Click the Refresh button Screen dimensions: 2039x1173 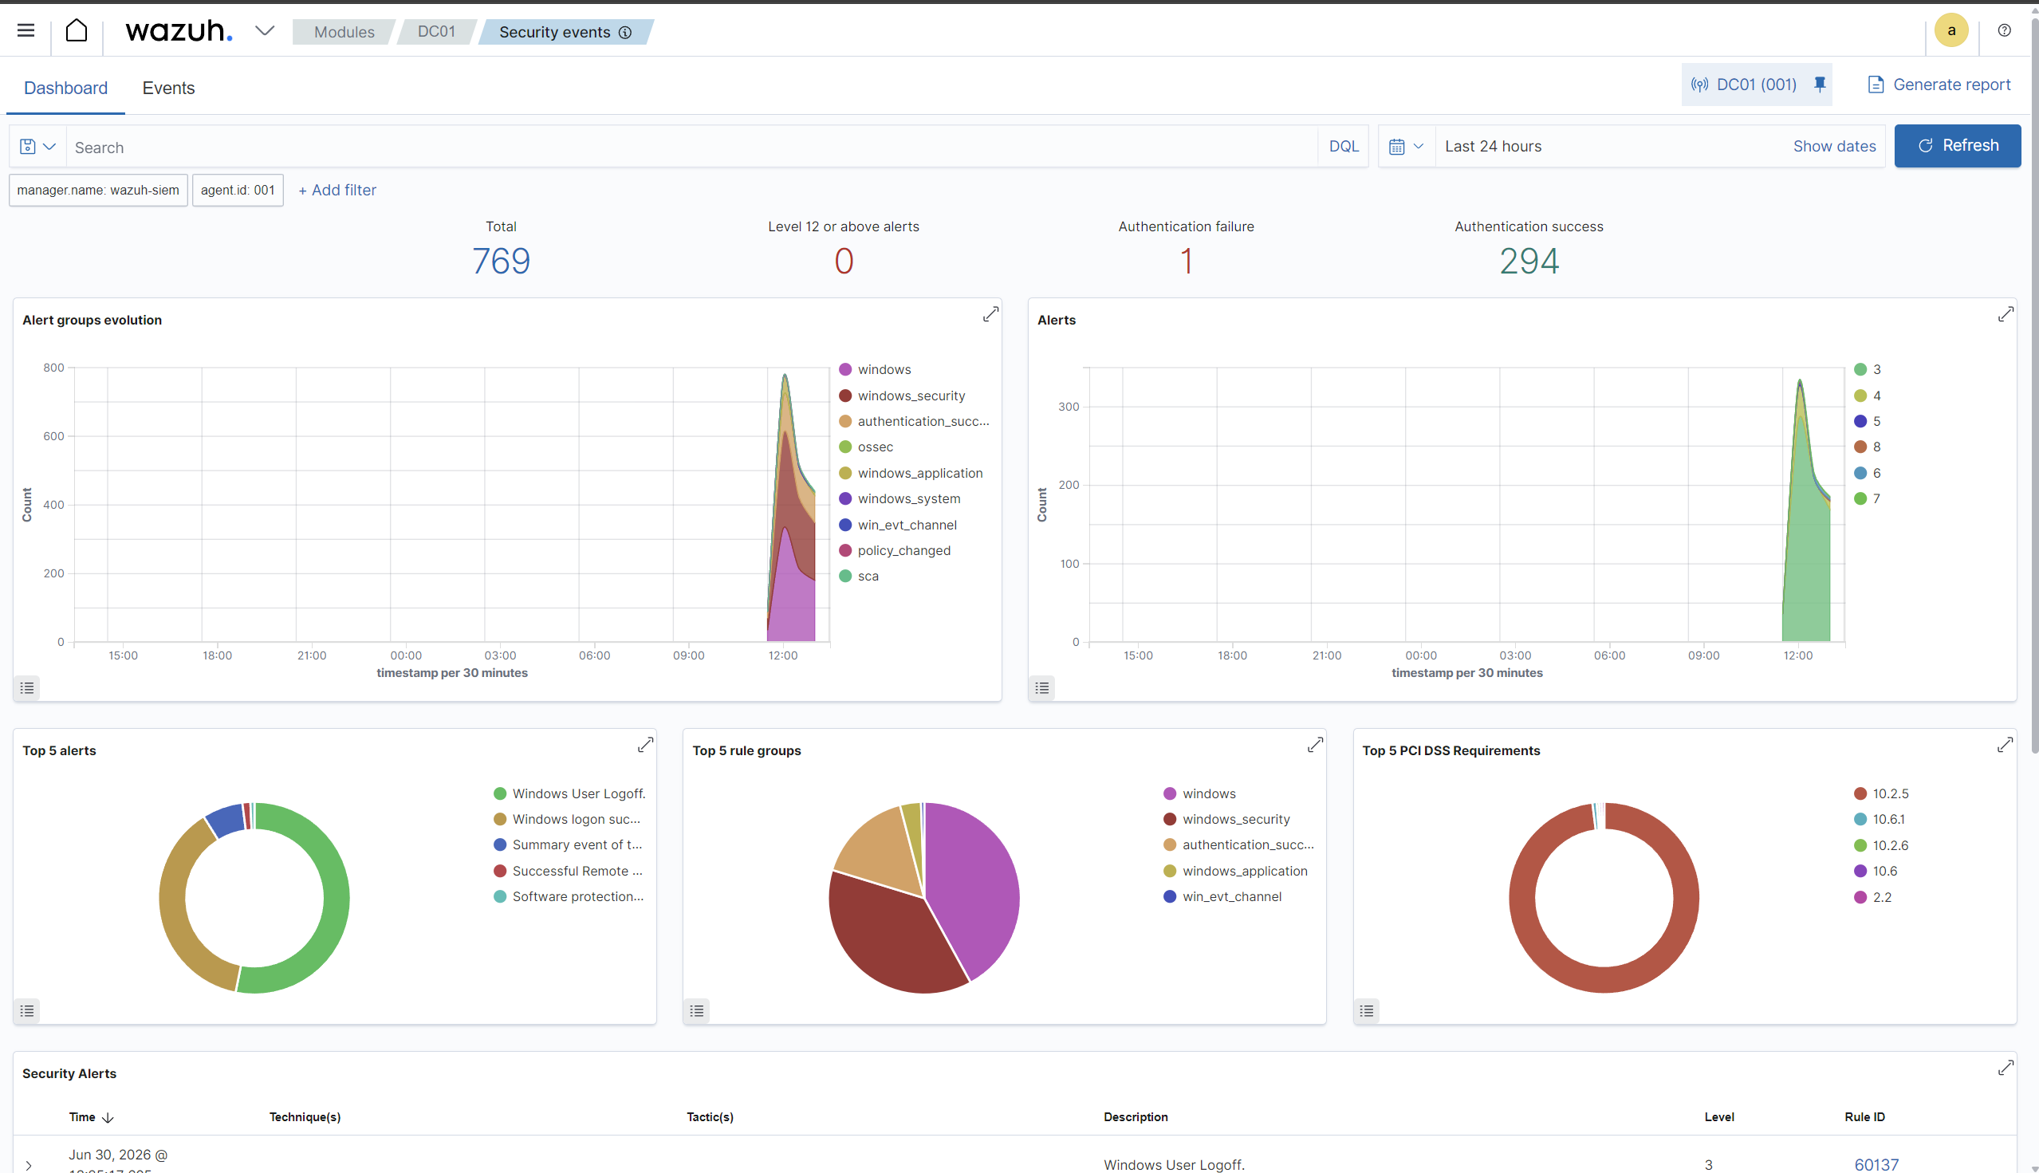pyautogui.click(x=1957, y=146)
